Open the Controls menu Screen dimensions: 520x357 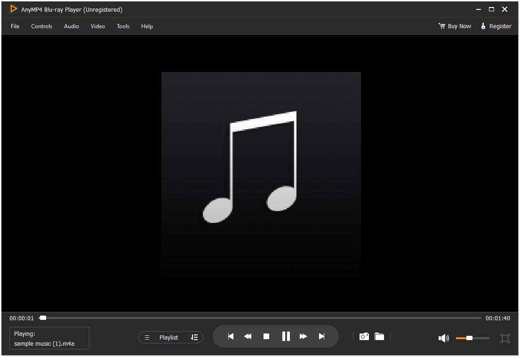tap(41, 26)
